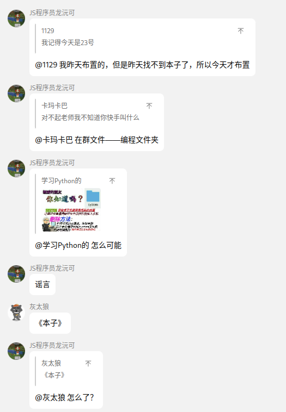Click @1129 mention in first message
The height and width of the screenshot is (412, 286).
point(46,65)
